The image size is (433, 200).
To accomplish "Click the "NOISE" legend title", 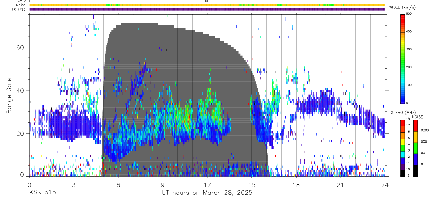I will (417, 117).
